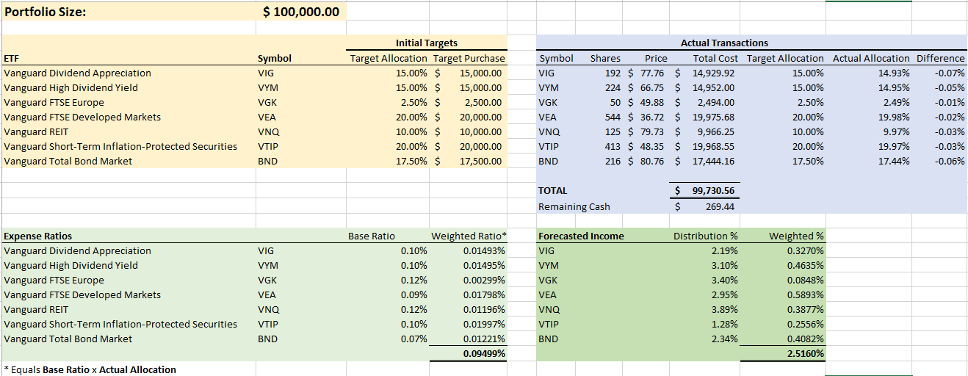Click the 'Remaining Cash' label
The image size is (968, 376).
click(x=574, y=206)
